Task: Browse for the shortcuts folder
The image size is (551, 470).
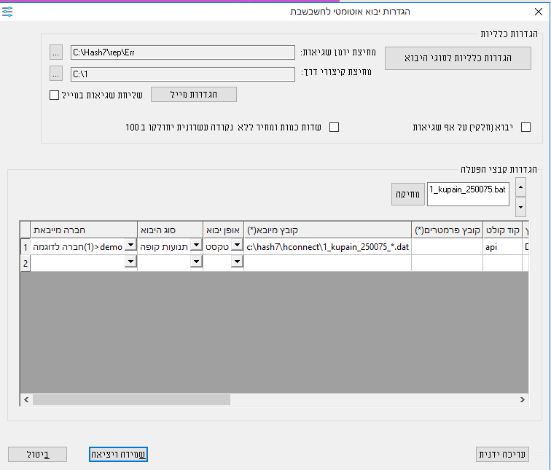Action: click(56, 74)
